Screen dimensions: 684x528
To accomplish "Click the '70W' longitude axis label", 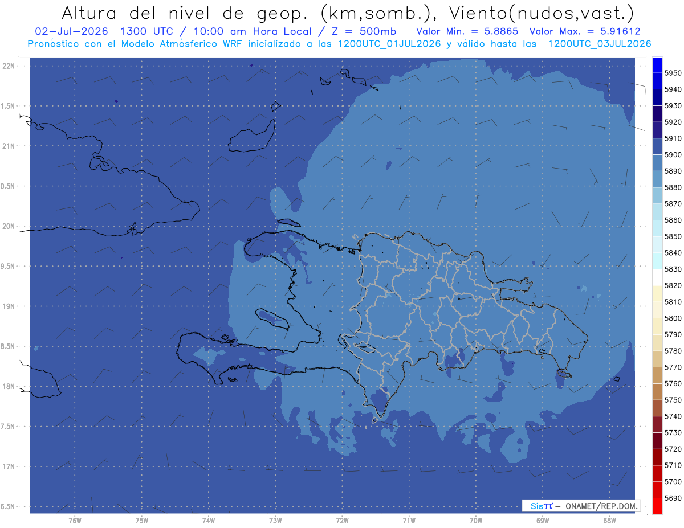I will pyautogui.click(x=476, y=521).
